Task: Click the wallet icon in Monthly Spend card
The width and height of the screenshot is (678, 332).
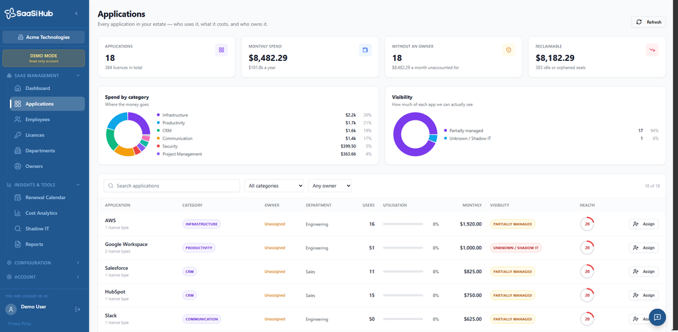Action: 365,50
